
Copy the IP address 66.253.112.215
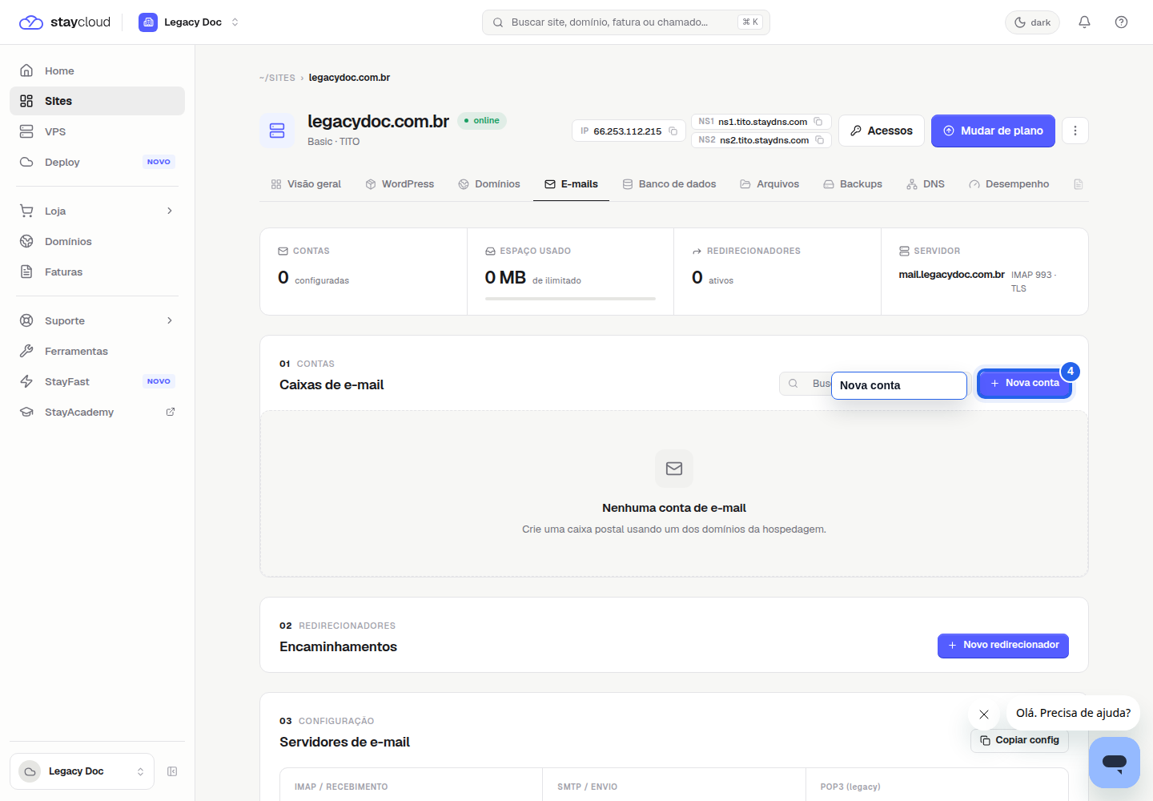673,131
